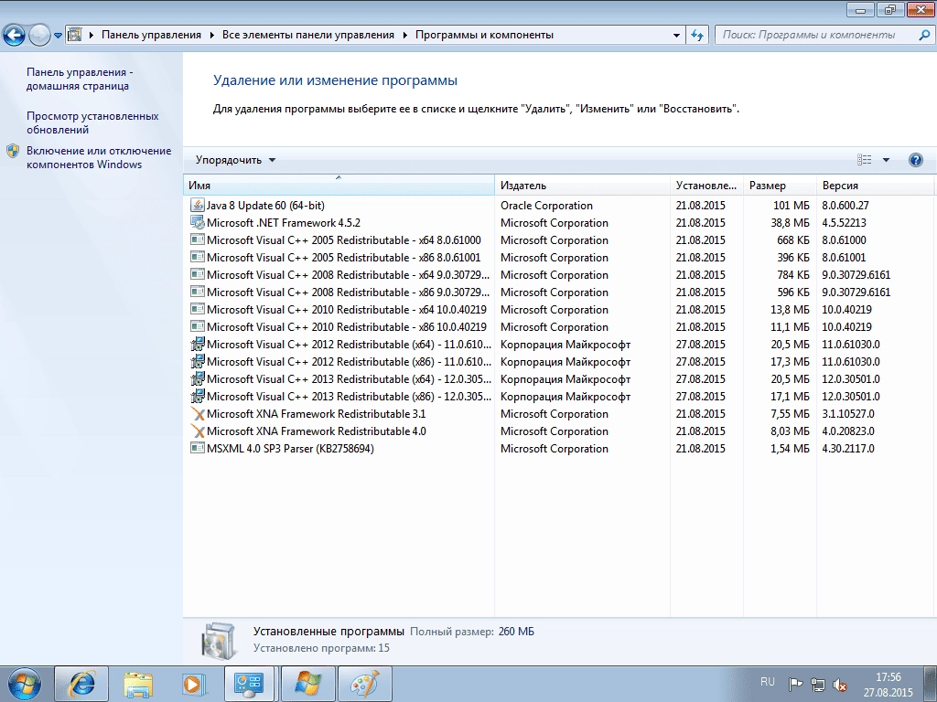This screenshot has width=937, height=702.
Task: Open the help question mark icon
Action: tap(915, 160)
